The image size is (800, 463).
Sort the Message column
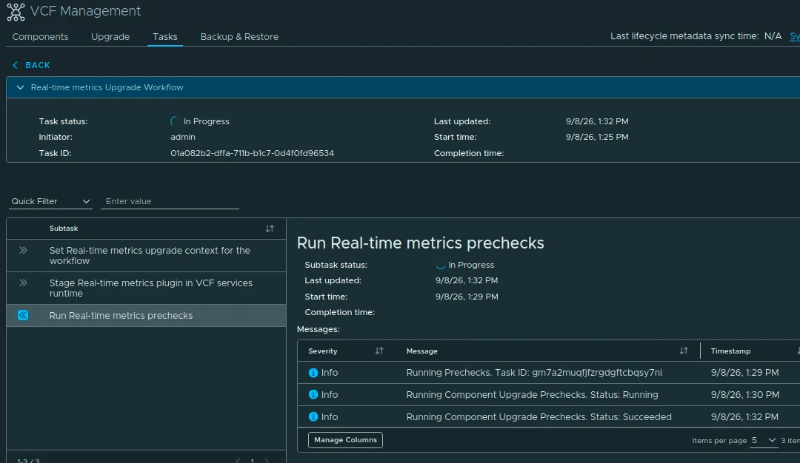684,351
